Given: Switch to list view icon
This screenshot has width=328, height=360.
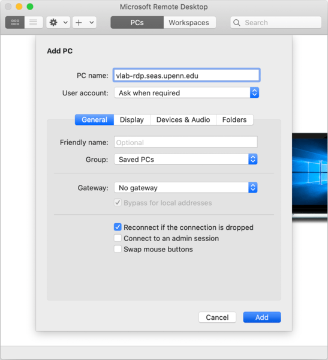Looking at the screenshot, I should (34, 23).
